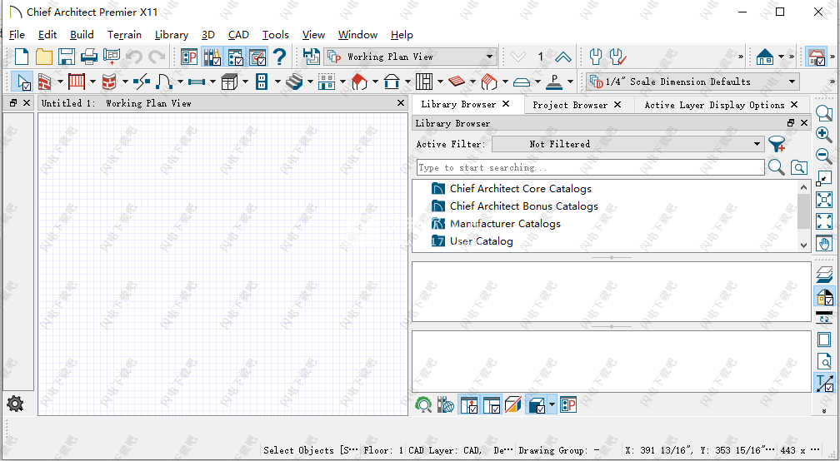Click the library search magnifier icon
The height and width of the screenshot is (461, 840).
pyautogui.click(x=777, y=167)
